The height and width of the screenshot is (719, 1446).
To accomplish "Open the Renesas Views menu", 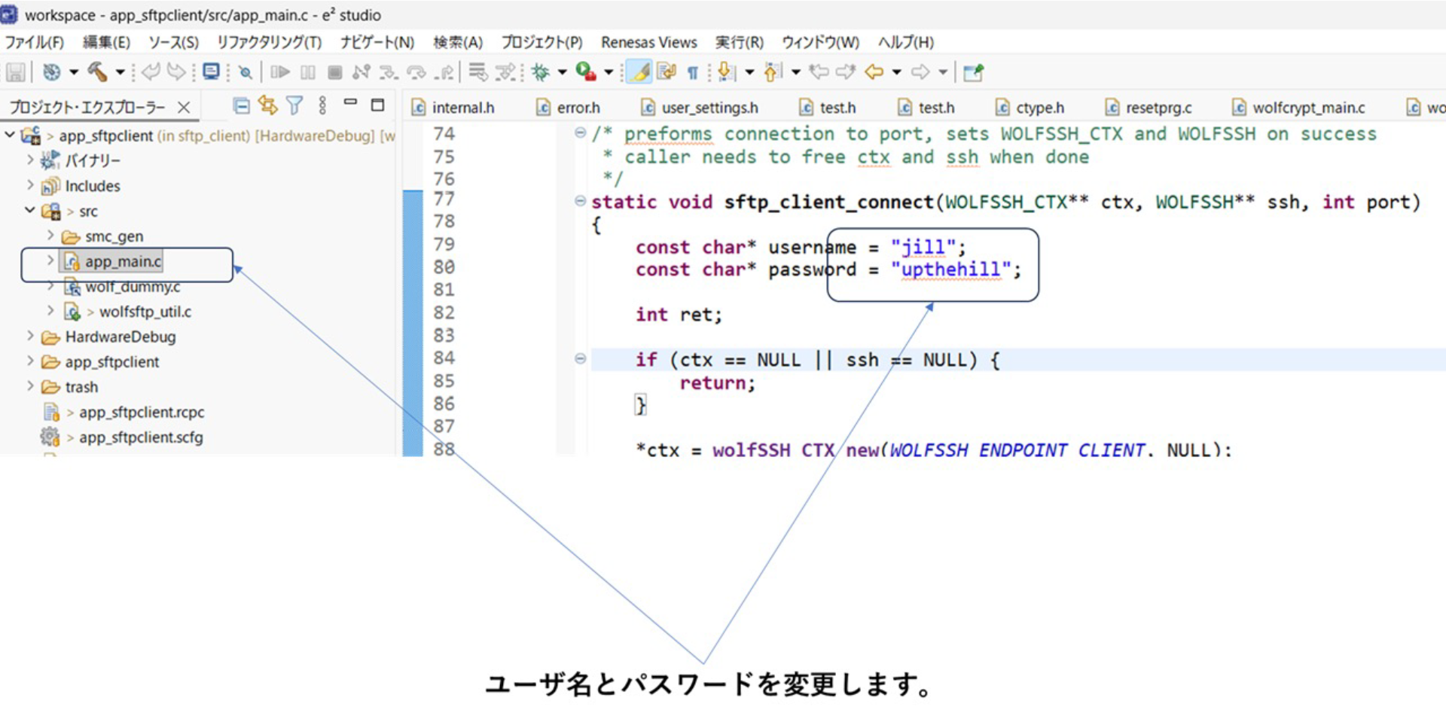I will click(648, 42).
